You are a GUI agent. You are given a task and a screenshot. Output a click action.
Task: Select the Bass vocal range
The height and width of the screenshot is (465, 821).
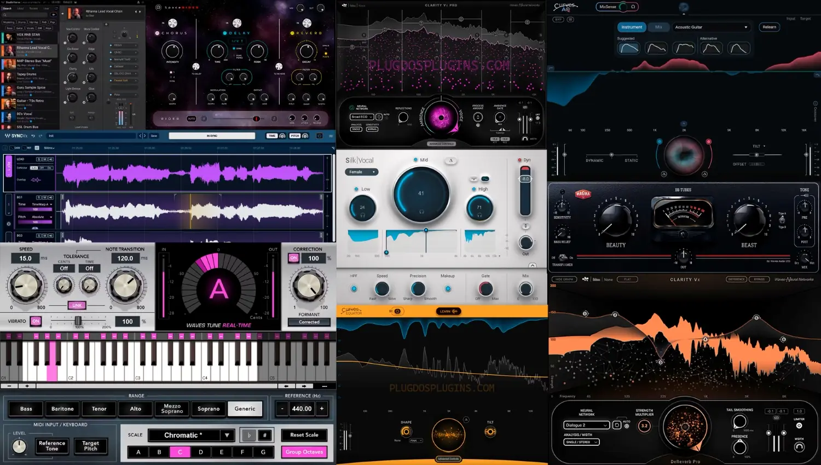(x=26, y=409)
